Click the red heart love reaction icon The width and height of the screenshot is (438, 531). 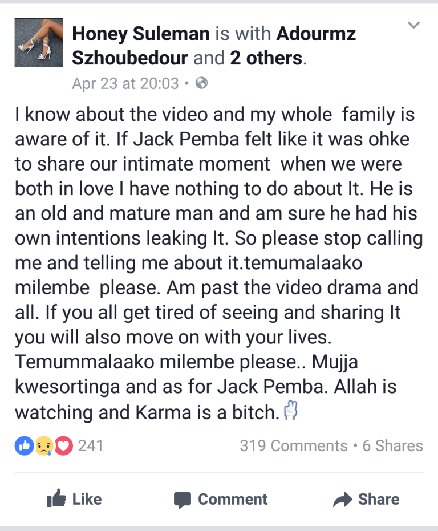pos(63,446)
